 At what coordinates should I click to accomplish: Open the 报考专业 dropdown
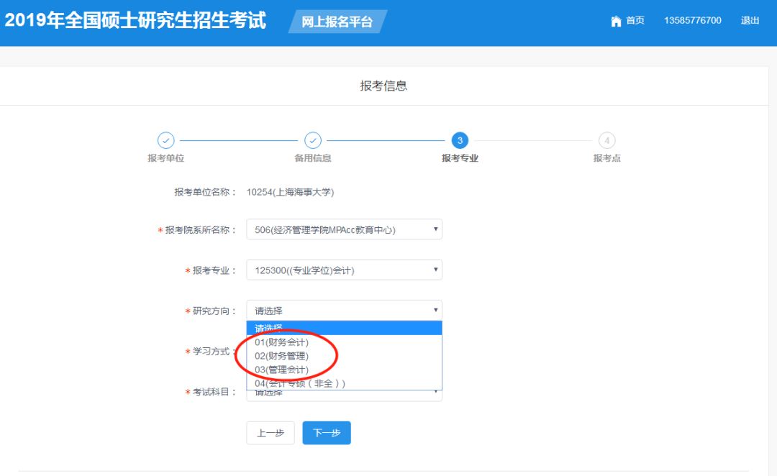pyautogui.click(x=344, y=270)
